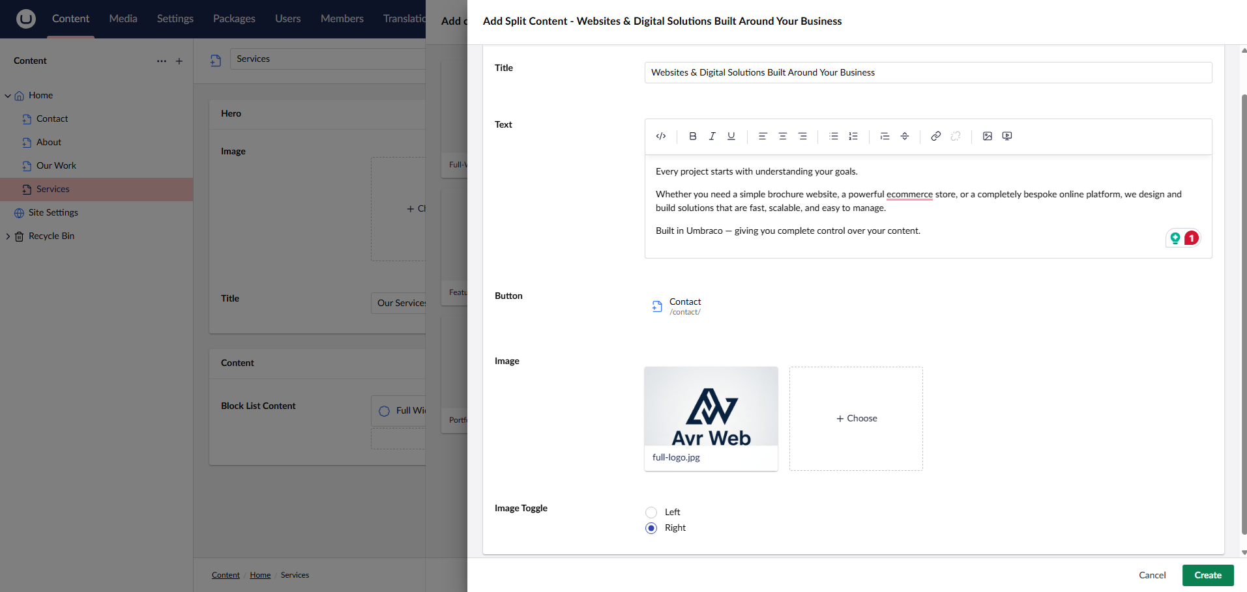Click the Title input field
Image resolution: width=1247 pixels, height=592 pixels.
tap(928, 72)
